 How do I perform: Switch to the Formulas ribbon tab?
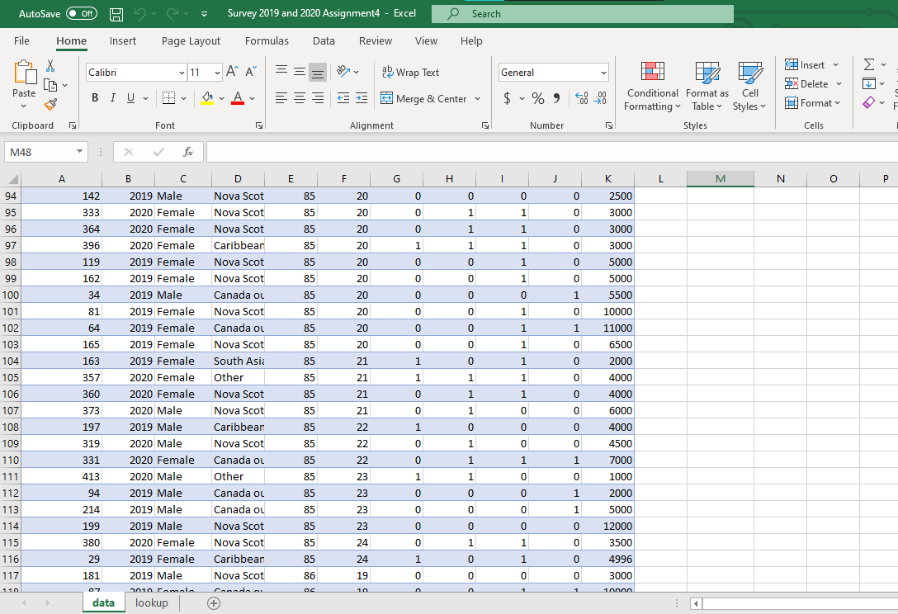coord(267,40)
